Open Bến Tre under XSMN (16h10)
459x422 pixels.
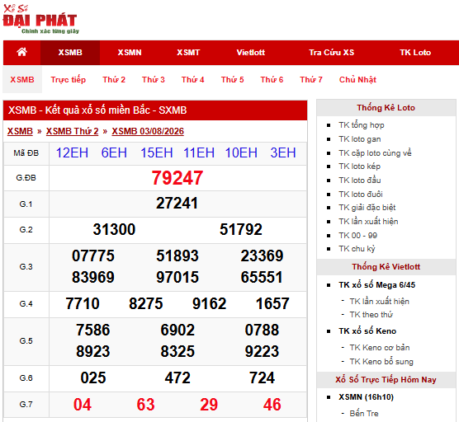click(364, 414)
